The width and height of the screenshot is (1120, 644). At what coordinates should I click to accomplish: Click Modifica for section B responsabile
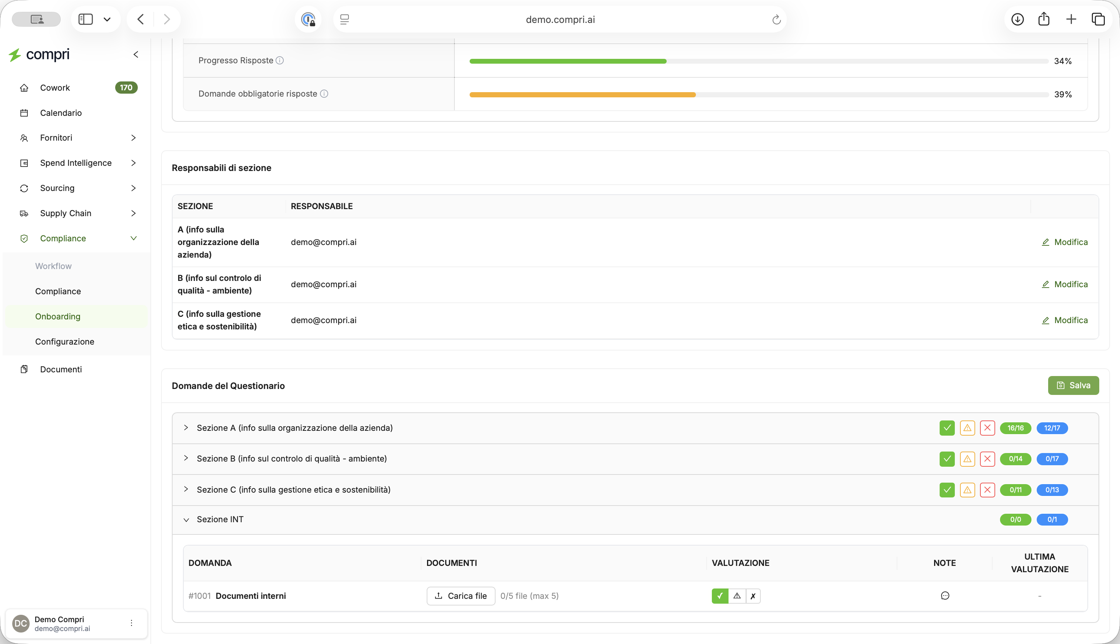tap(1065, 284)
